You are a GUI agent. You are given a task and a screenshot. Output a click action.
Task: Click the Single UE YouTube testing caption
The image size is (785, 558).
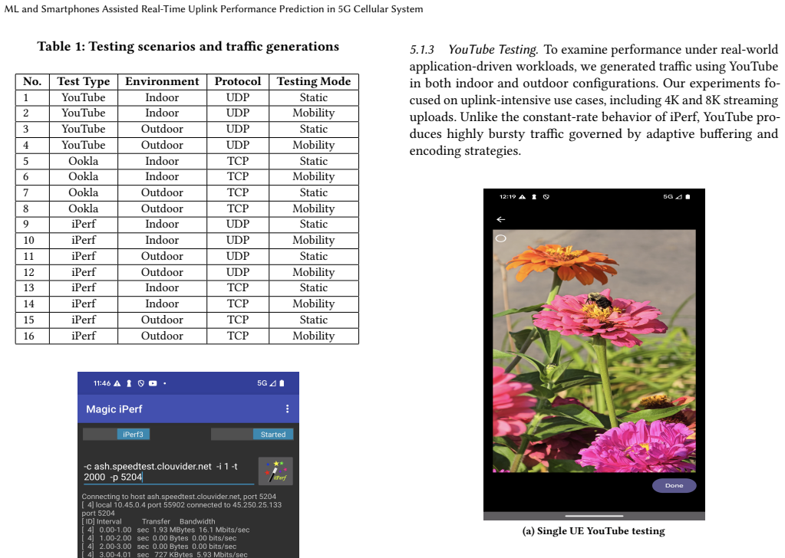tap(594, 531)
